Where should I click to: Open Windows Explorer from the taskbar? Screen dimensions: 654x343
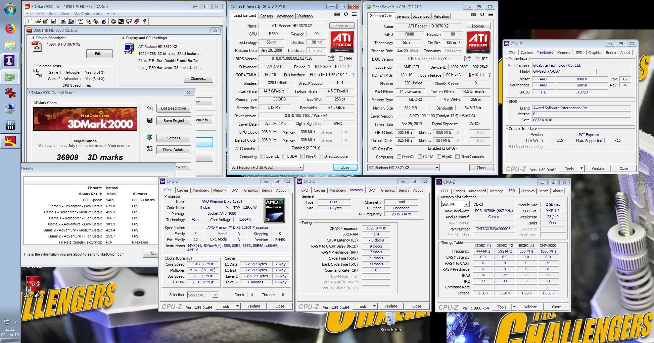10,45
